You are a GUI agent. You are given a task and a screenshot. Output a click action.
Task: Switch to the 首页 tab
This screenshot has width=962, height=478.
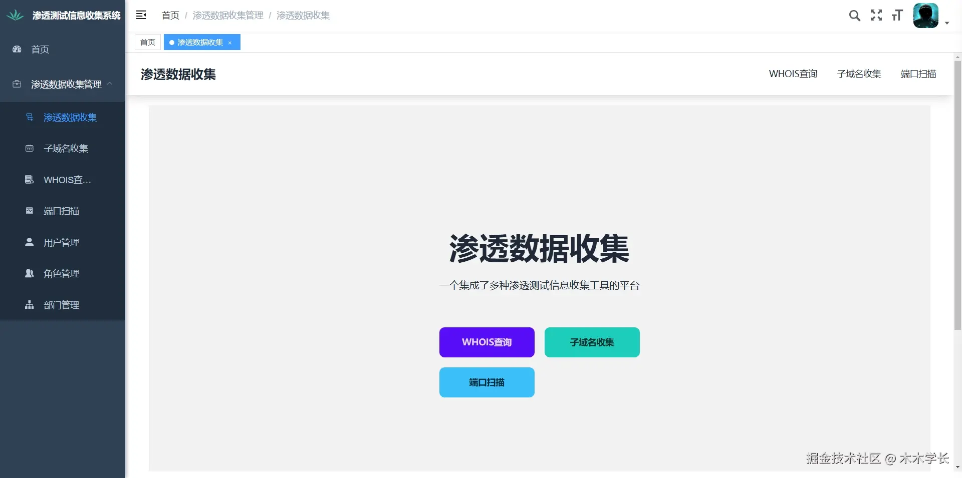click(x=147, y=42)
